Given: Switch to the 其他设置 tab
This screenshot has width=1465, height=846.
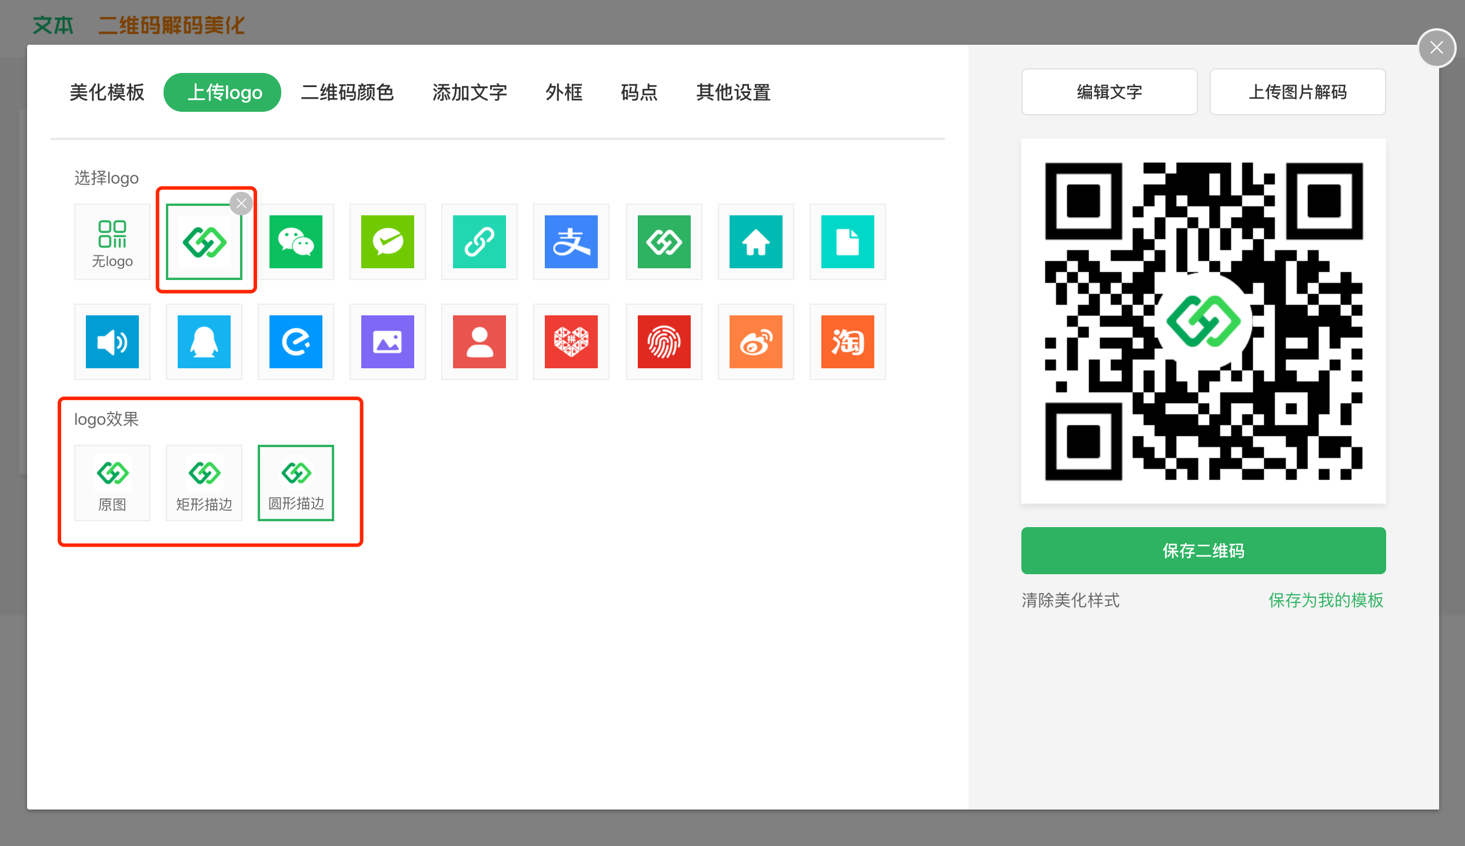Looking at the screenshot, I should click(x=733, y=92).
